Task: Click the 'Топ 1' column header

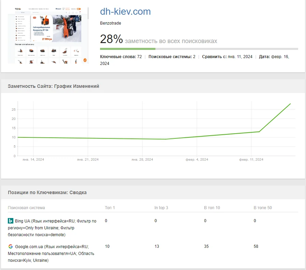Action: click(x=110, y=208)
